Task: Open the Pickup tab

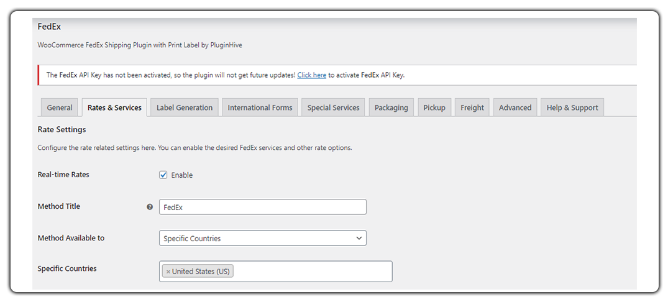Action: point(434,108)
